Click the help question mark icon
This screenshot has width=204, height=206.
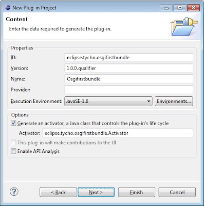pos(14,192)
